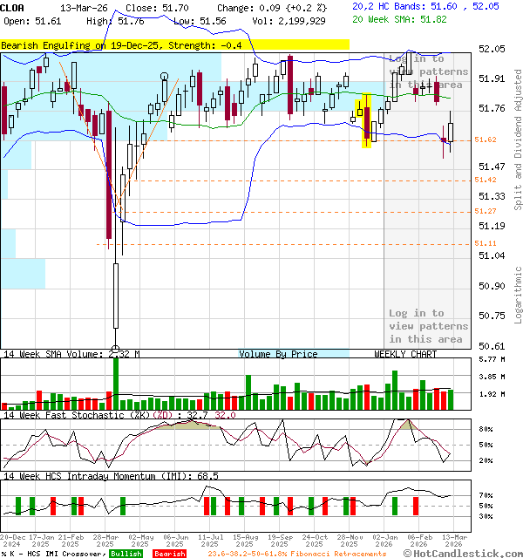Screen dimensions: 523x558
Task: Click the red Bearish legend badge
Action: click(169, 554)
